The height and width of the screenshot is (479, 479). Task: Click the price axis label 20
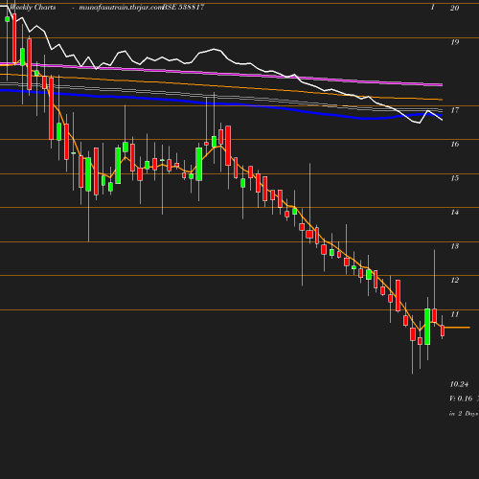click(454, 8)
